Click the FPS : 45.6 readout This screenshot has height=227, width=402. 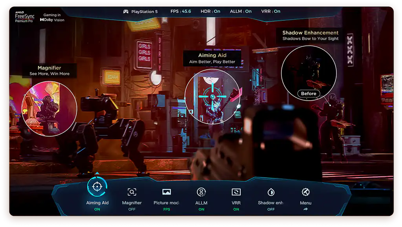tap(181, 11)
